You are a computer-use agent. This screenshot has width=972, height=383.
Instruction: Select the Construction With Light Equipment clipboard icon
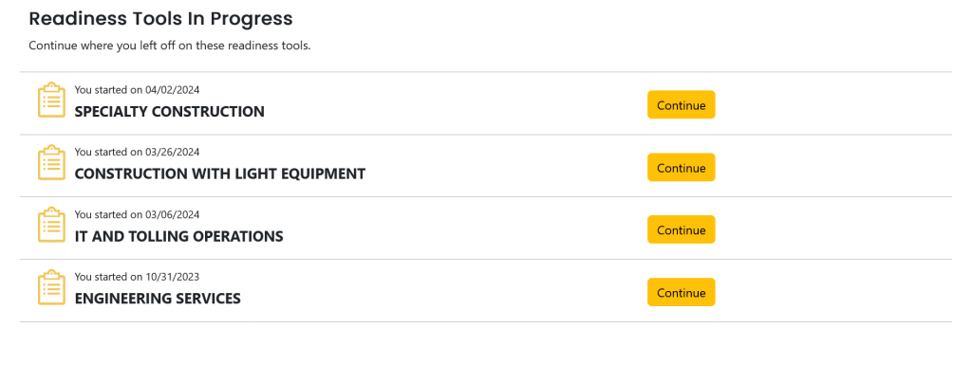click(51, 163)
